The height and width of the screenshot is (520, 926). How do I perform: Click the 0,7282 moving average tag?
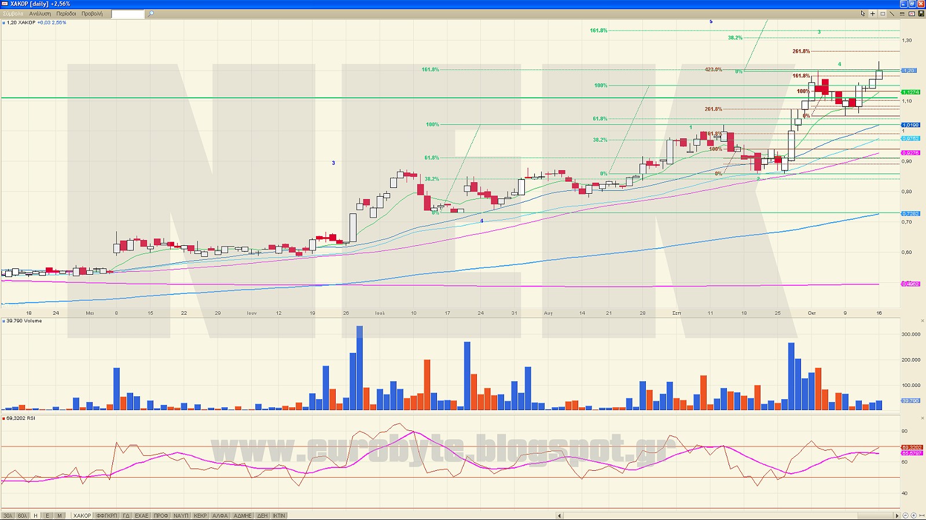point(911,214)
